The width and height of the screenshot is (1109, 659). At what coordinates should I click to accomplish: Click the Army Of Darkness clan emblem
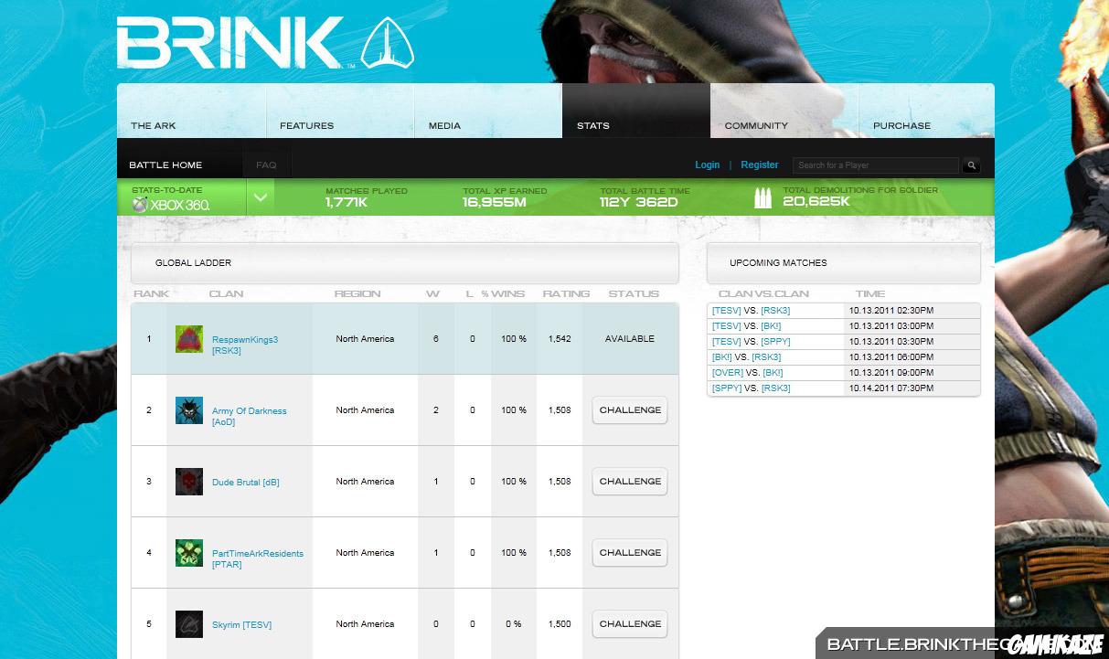[188, 409]
